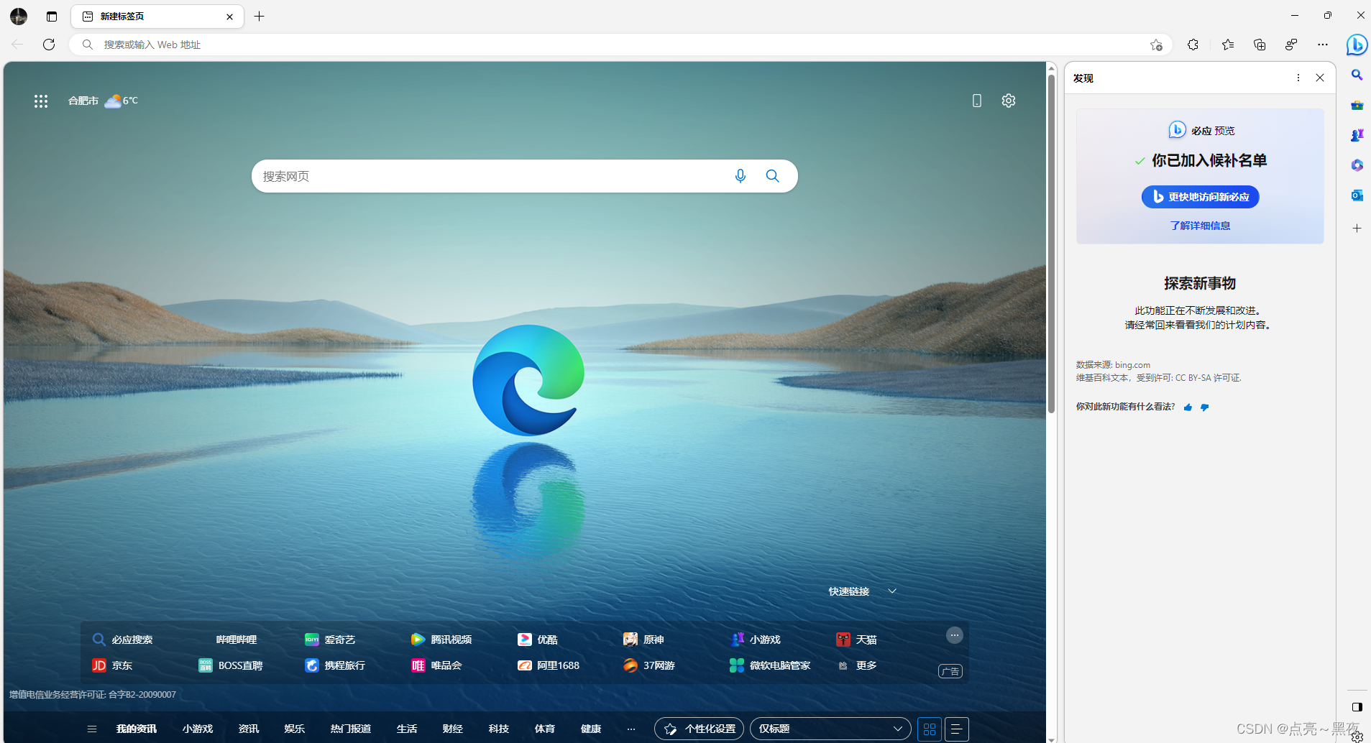1371x743 pixels.
Task: Open the BOSS直聘 quick link
Action: pos(231,665)
